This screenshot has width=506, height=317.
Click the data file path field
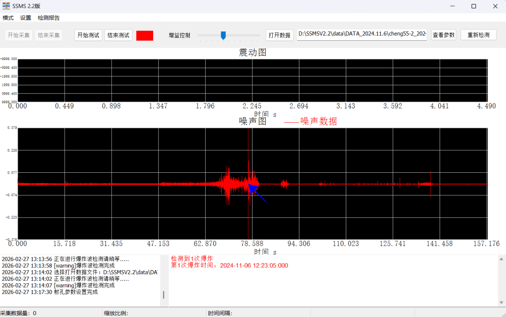point(362,35)
